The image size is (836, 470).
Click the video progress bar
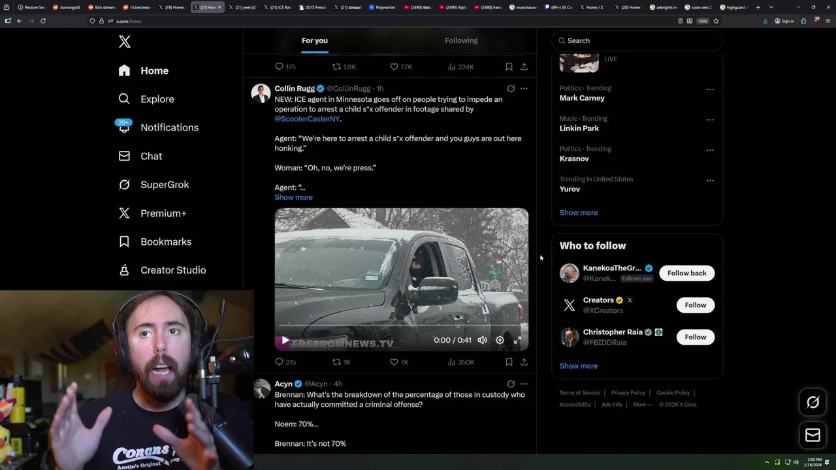tap(401, 325)
